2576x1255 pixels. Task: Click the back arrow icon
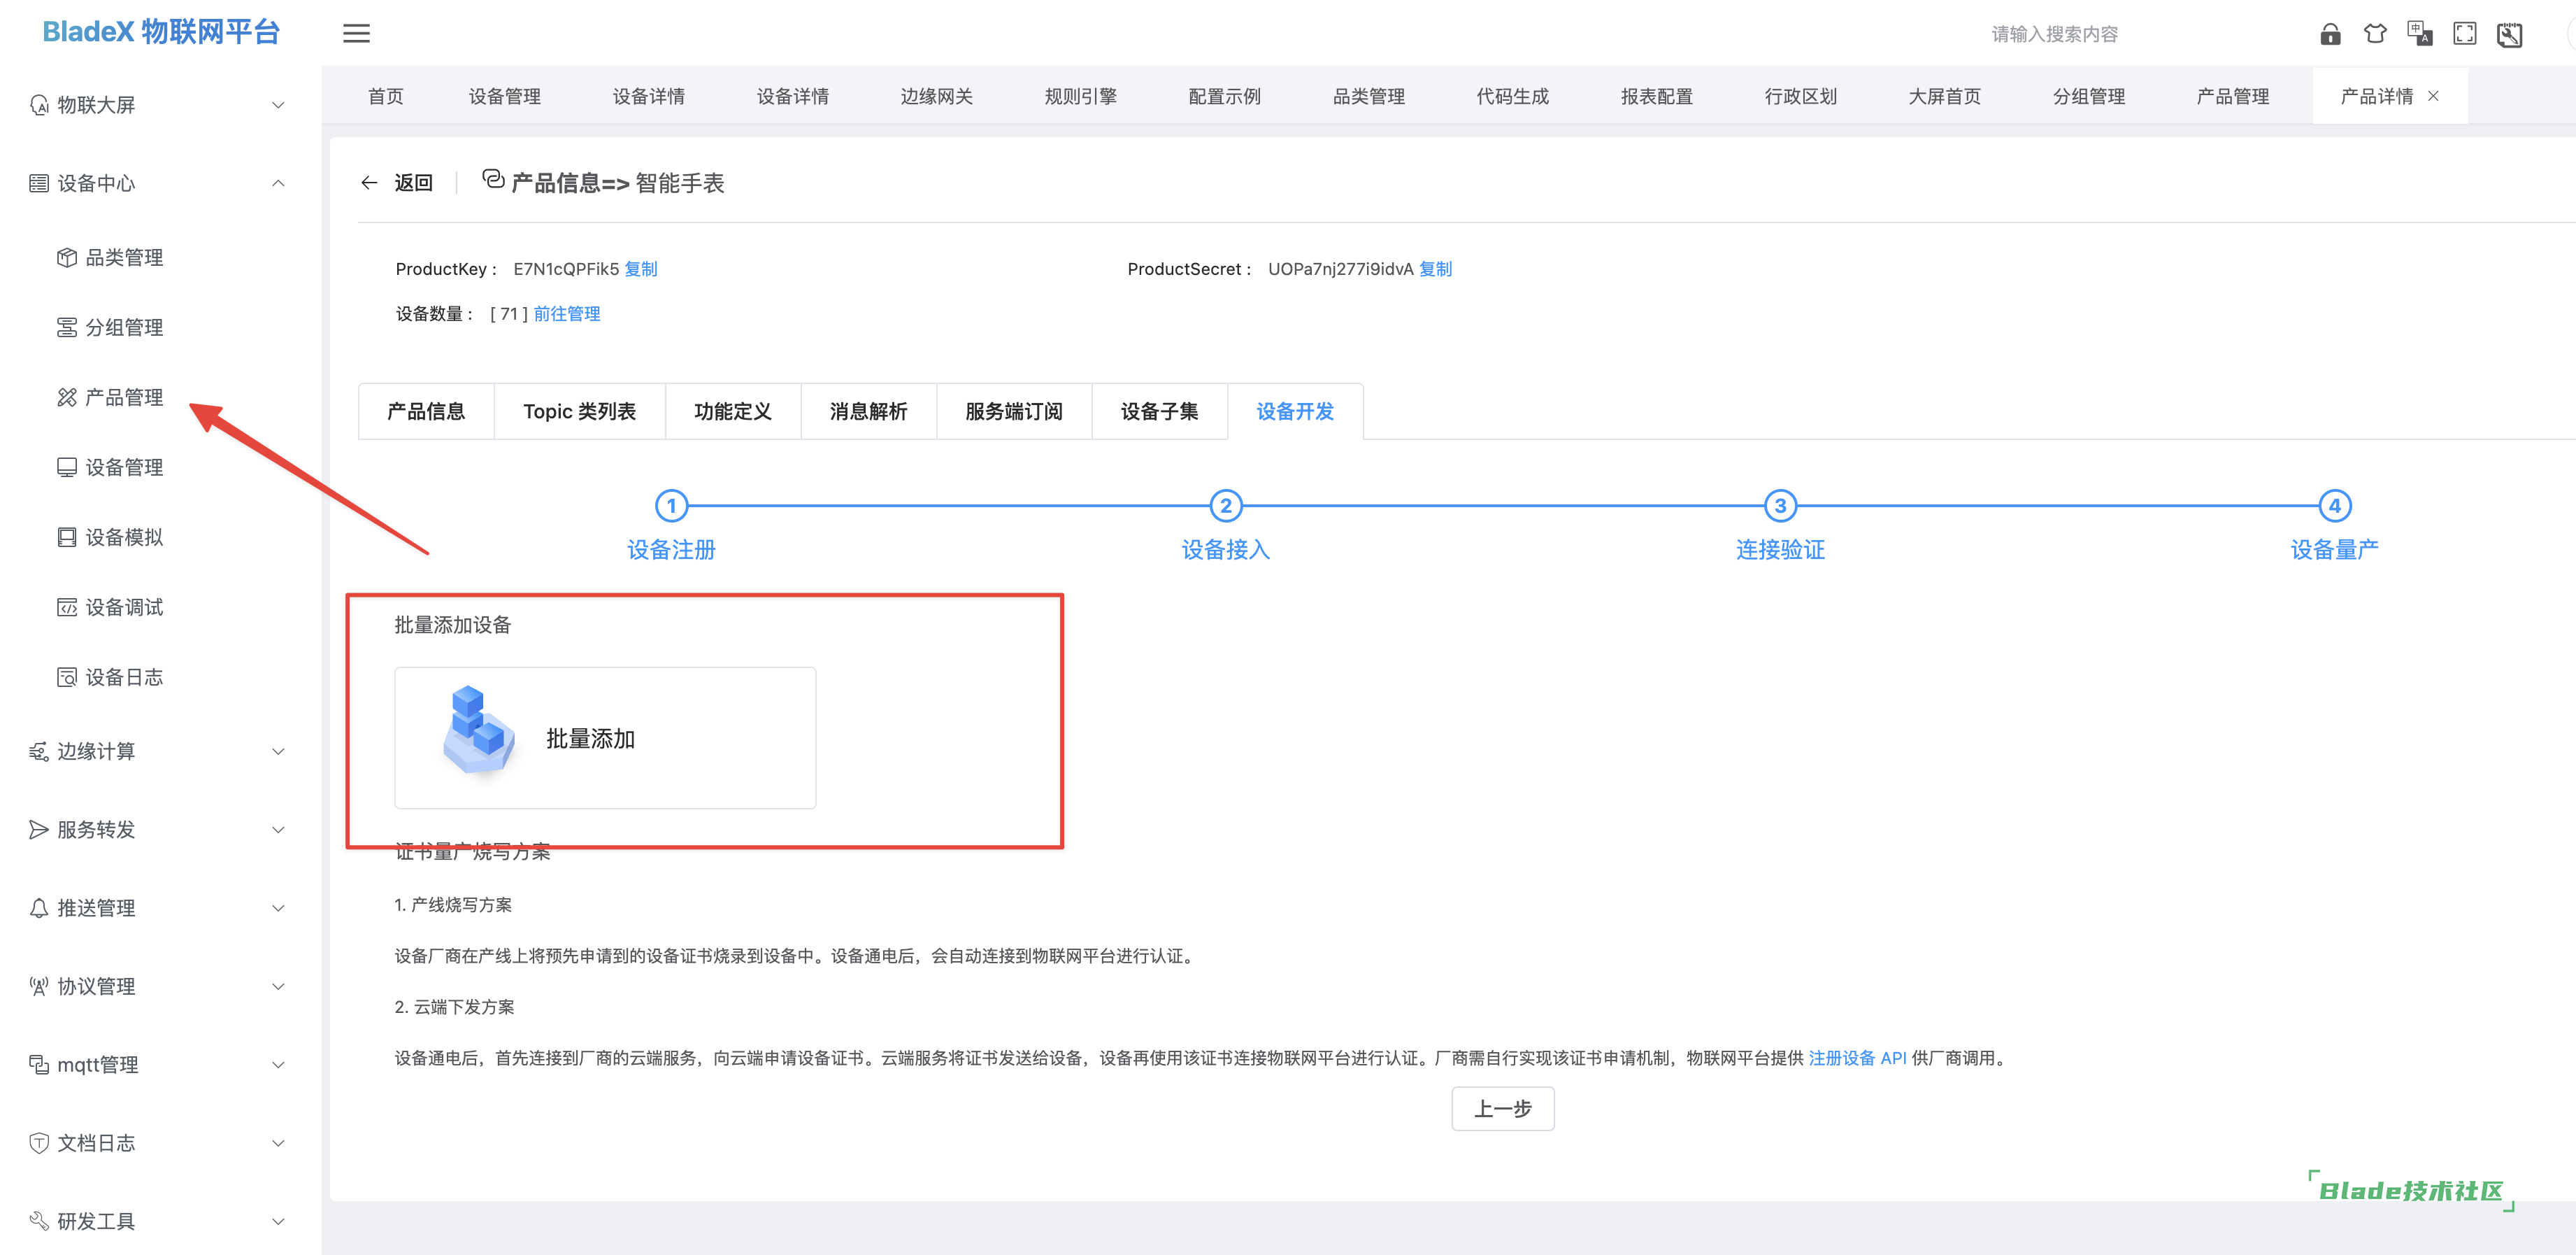click(369, 182)
